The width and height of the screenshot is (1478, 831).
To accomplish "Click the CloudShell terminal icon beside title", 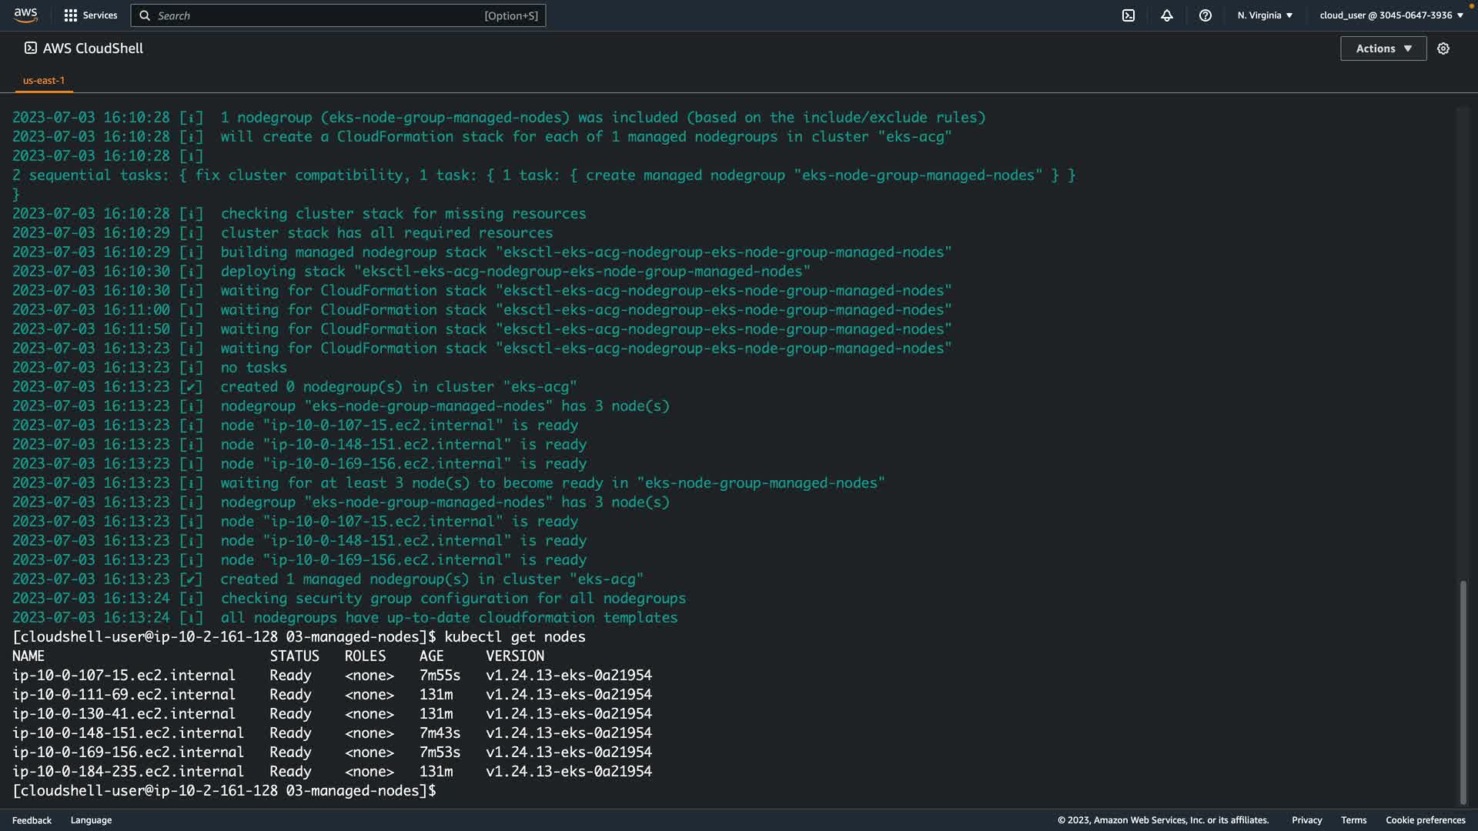I will coord(31,48).
